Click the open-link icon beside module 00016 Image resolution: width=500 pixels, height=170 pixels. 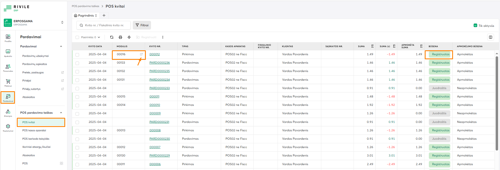141,54
